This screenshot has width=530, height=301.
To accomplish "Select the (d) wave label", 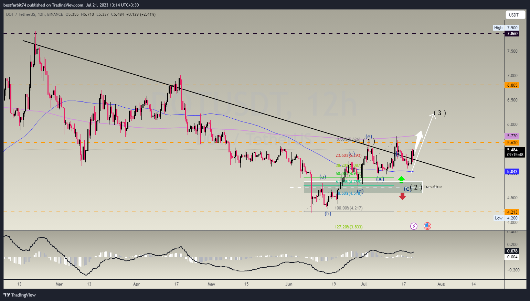I will point(360,191).
